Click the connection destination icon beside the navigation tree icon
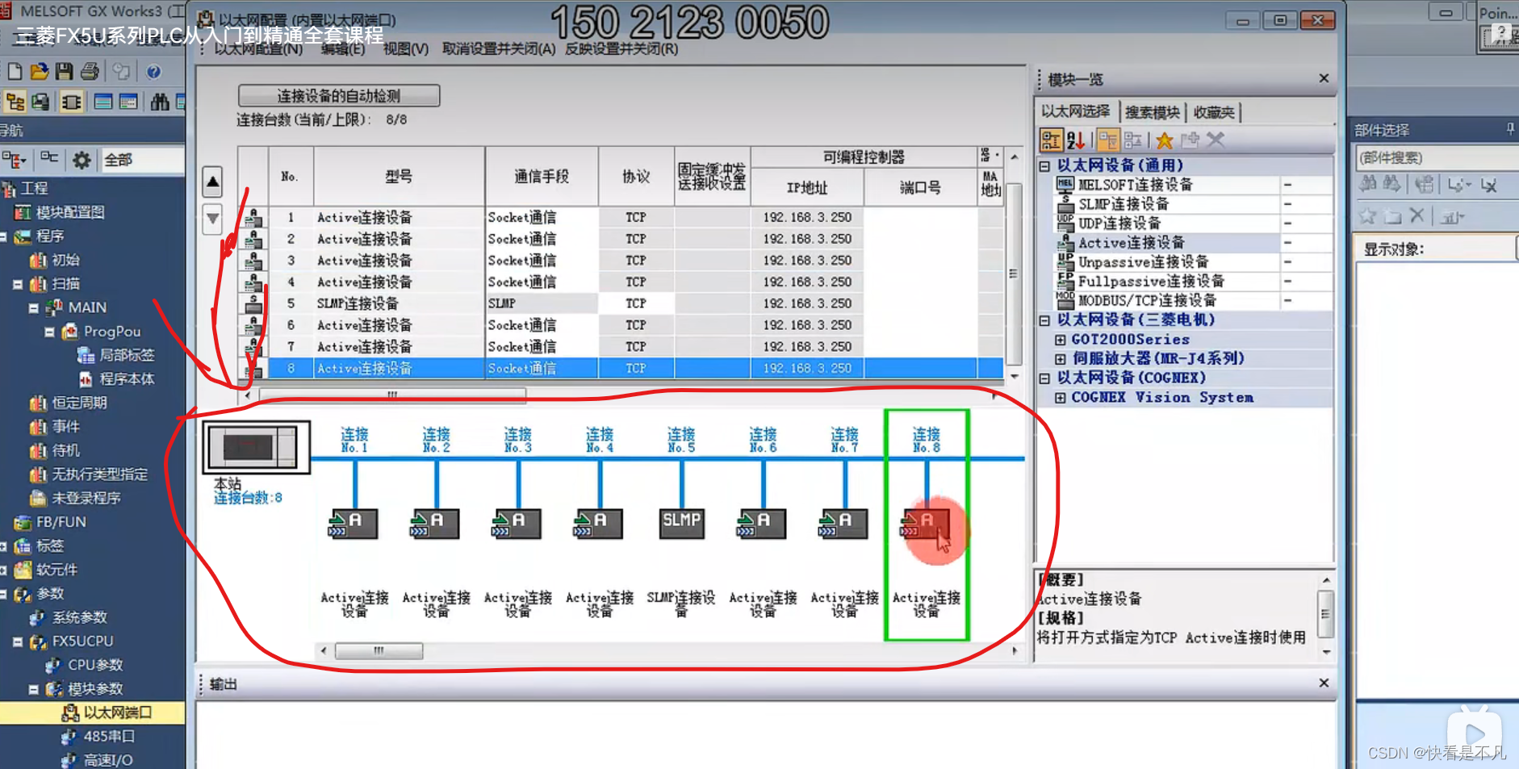The height and width of the screenshot is (769, 1519). coord(40,102)
